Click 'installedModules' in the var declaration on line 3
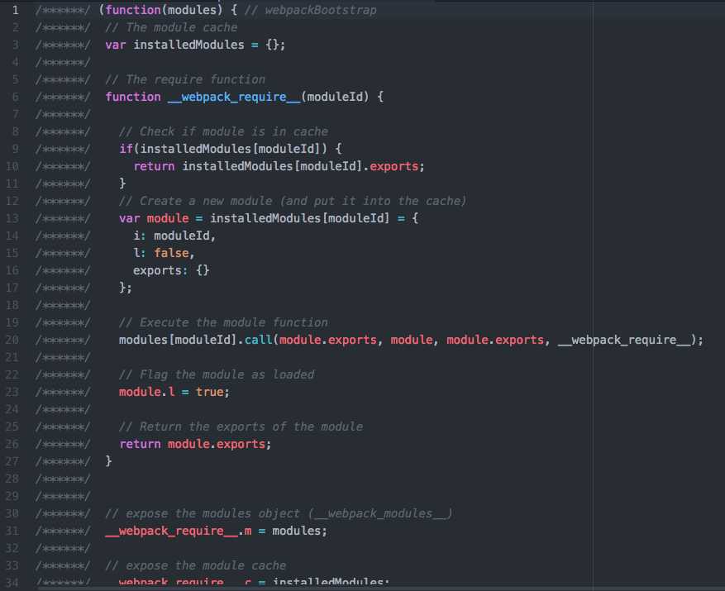This screenshot has height=591, width=725. click(188, 45)
